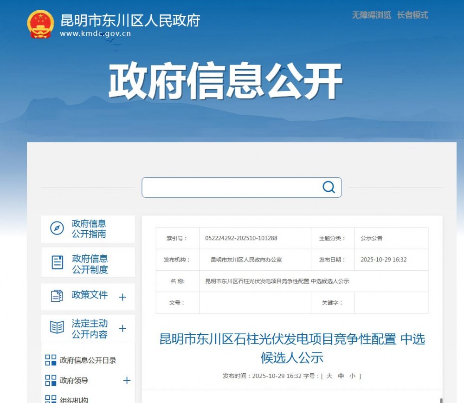The height and width of the screenshot is (403, 464).
Task: Click the open book icon for 法定主动公开内容
Action: pyautogui.click(x=57, y=327)
